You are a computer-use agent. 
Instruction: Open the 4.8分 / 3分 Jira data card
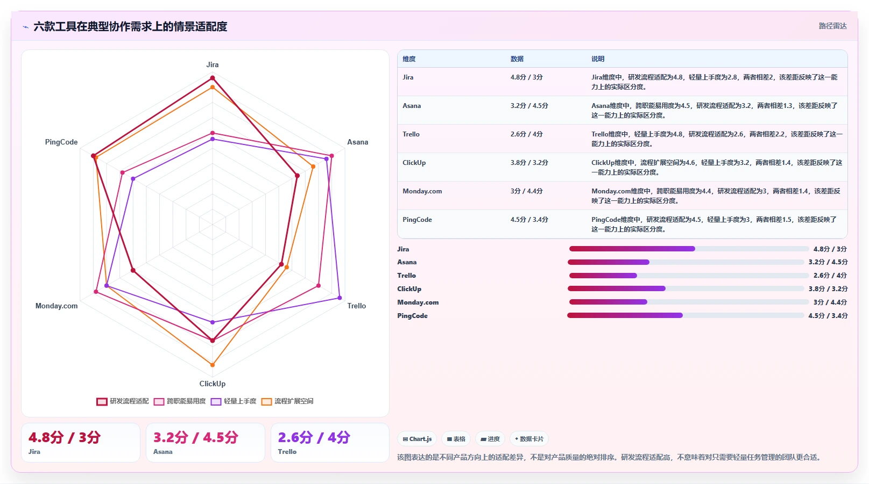coord(81,443)
